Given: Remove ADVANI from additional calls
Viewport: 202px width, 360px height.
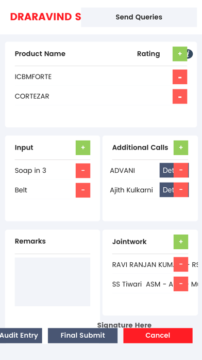Looking at the screenshot, I should coord(181,170).
